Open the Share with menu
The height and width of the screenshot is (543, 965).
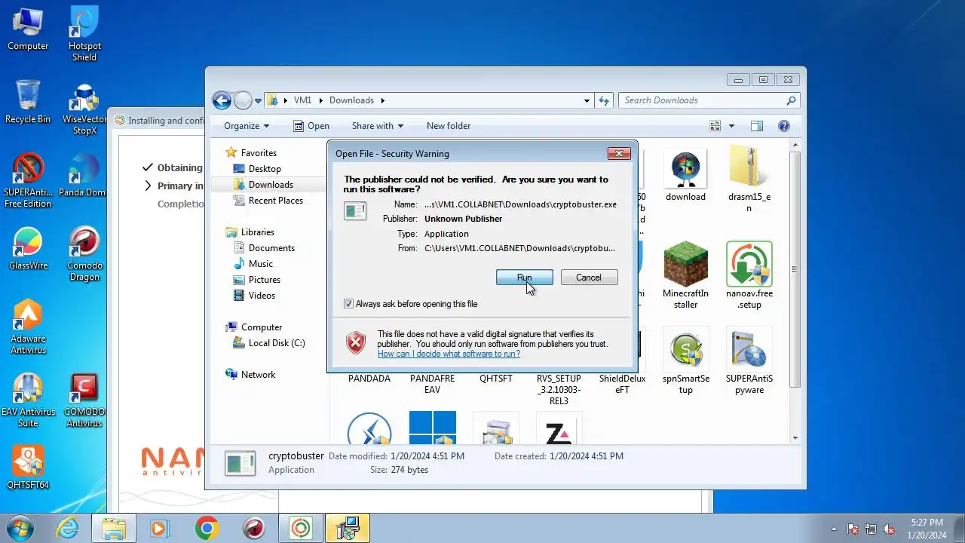tap(377, 126)
